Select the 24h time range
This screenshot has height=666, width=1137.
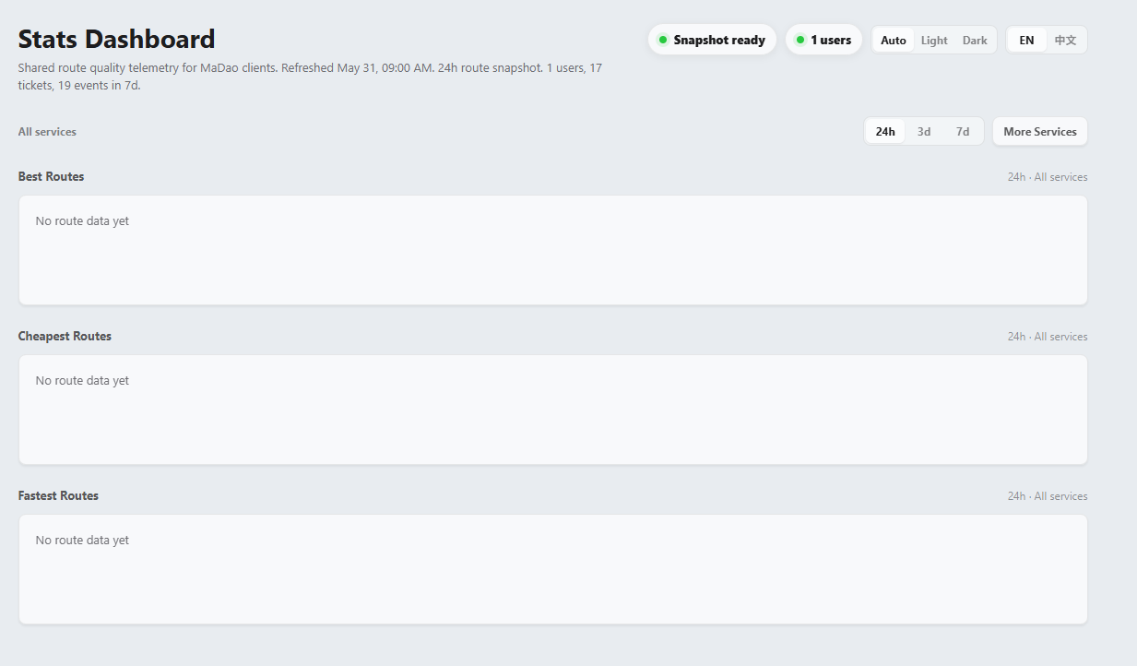click(x=885, y=131)
